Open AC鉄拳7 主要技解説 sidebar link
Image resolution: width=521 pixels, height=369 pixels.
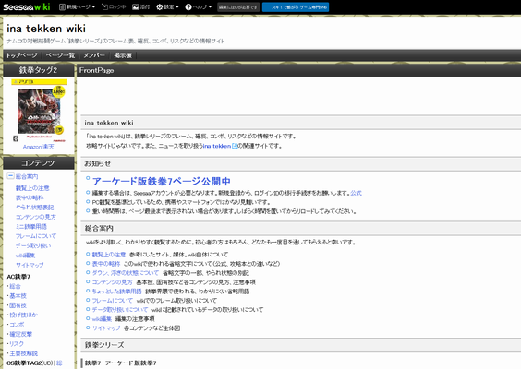[x=24, y=353]
